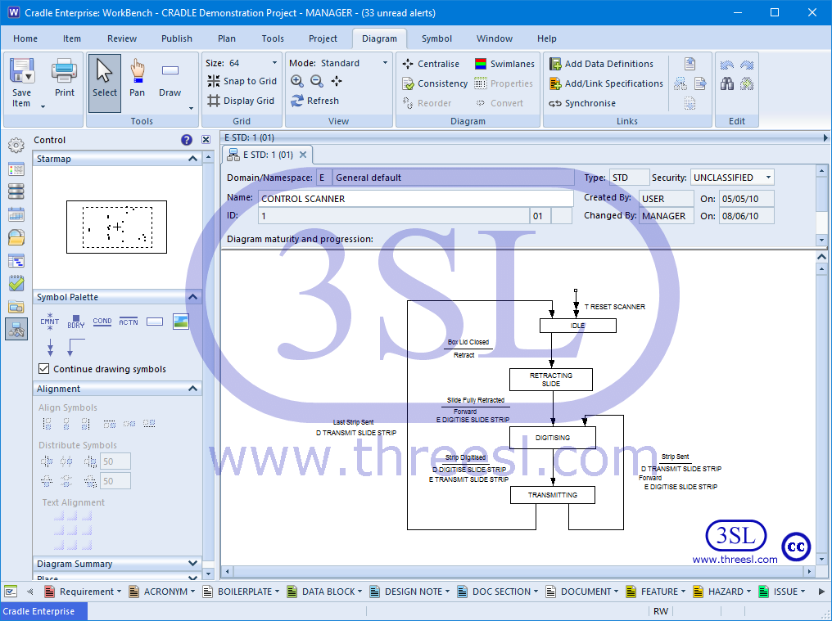
Task: Expand the Diagram Summary section
Action: coord(192,563)
